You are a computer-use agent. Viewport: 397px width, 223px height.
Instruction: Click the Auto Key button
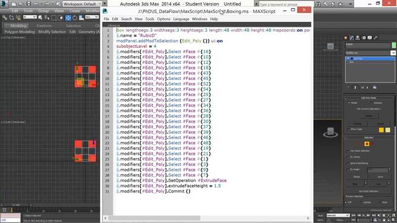tap(321, 216)
